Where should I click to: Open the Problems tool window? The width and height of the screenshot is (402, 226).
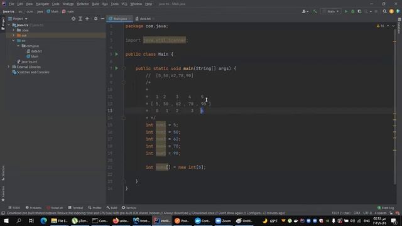click(33, 208)
